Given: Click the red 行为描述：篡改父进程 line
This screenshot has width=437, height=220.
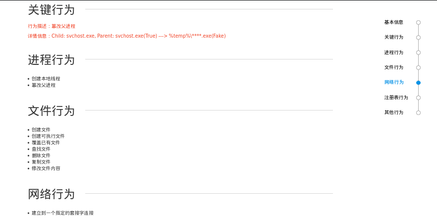Looking at the screenshot, I should [52, 26].
